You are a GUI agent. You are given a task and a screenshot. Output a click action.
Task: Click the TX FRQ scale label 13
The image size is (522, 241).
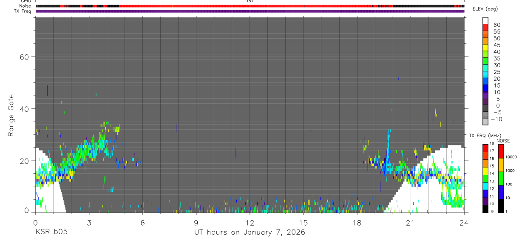[492, 181]
